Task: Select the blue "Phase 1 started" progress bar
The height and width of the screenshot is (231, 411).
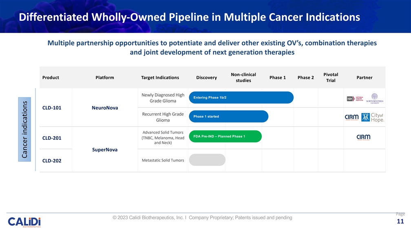Action: coord(228,117)
